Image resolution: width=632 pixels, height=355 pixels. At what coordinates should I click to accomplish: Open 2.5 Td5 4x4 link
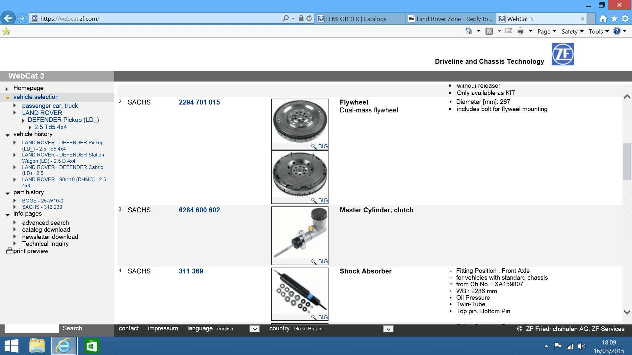(50, 127)
